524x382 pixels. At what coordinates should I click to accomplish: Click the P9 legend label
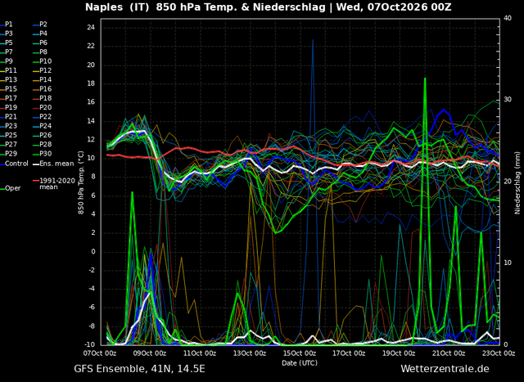9,61
